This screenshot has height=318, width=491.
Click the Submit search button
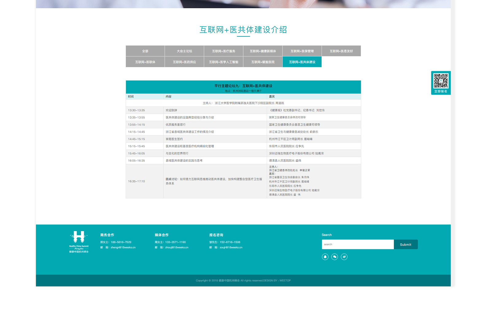(405, 244)
